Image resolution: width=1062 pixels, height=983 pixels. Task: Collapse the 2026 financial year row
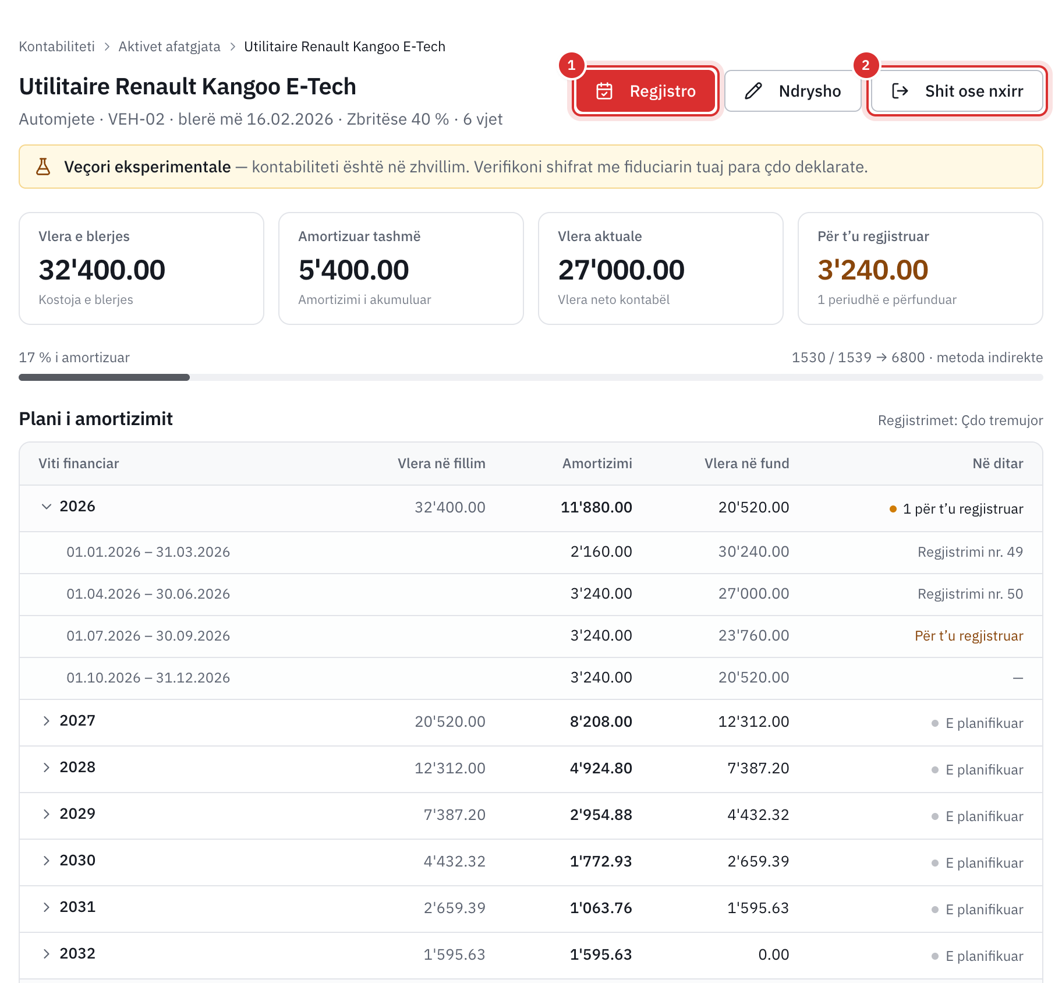pyautogui.click(x=47, y=507)
